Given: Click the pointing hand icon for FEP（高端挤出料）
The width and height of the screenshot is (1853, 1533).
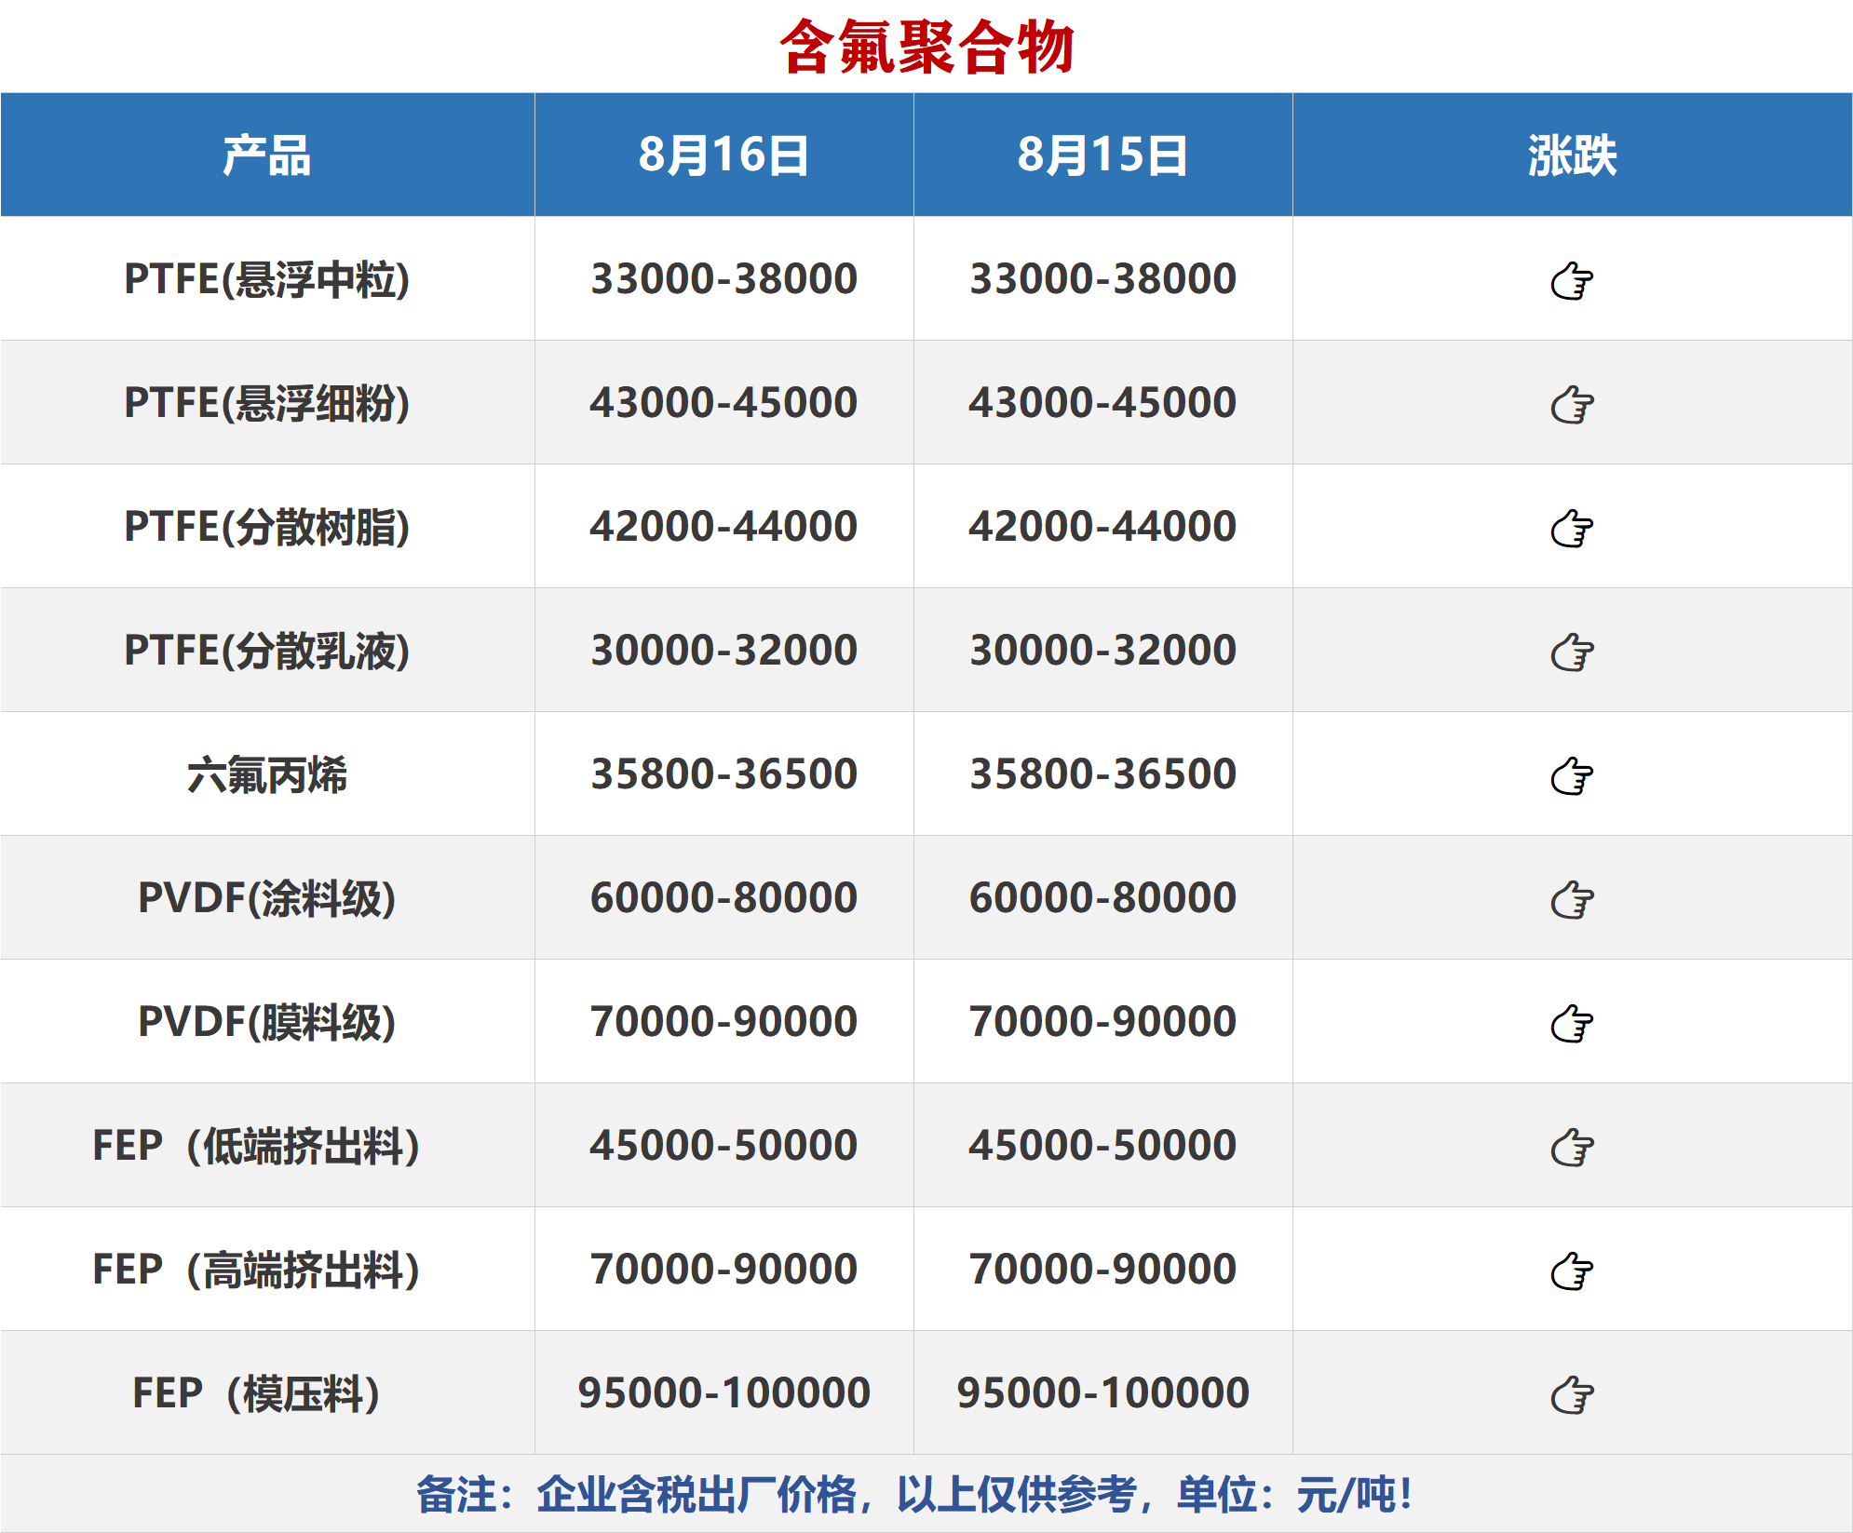Looking at the screenshot, I should pos(1572,1271).
